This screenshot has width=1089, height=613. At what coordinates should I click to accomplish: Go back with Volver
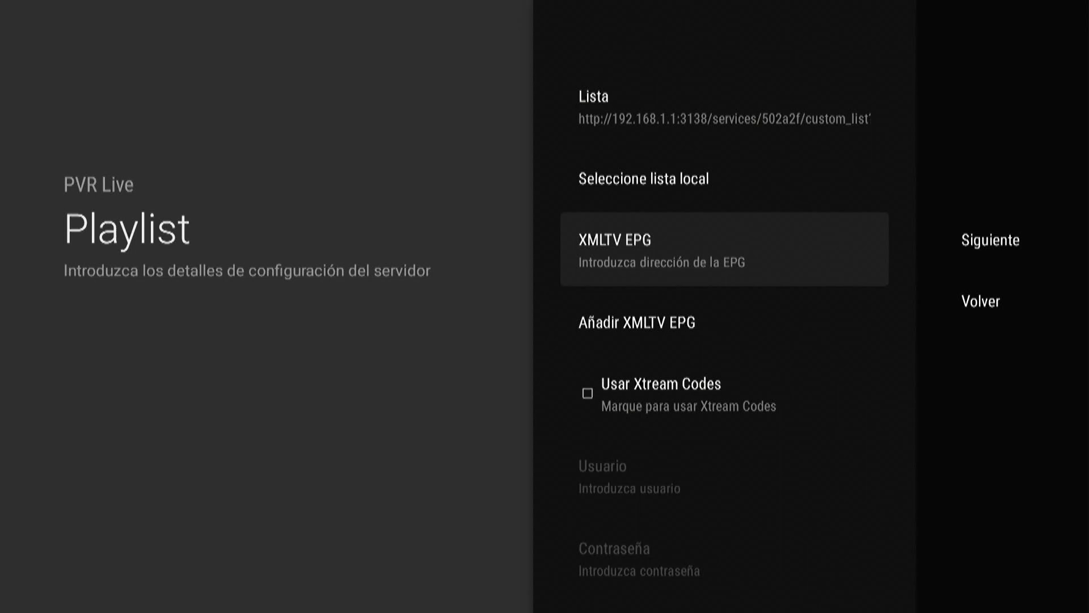click(x=980, y=301)
